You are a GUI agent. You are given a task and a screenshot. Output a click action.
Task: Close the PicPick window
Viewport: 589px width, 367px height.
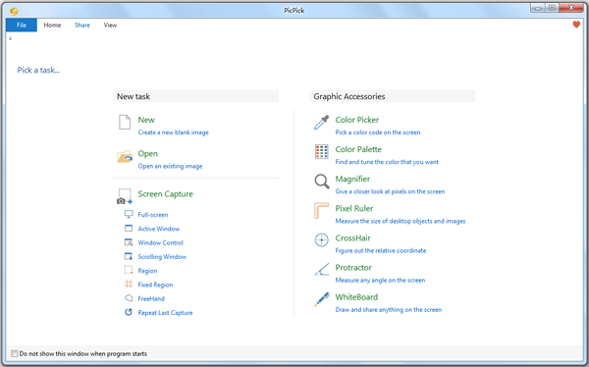tap(571, 8)
